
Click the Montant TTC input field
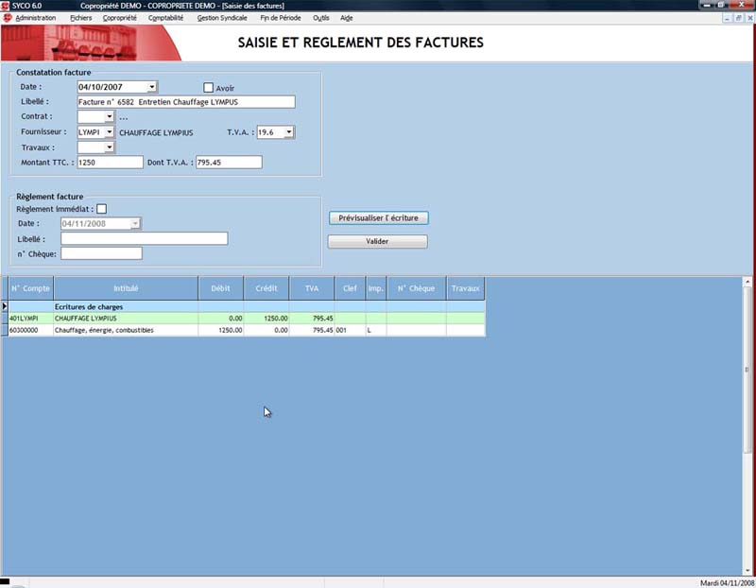(x=110, y=163)
